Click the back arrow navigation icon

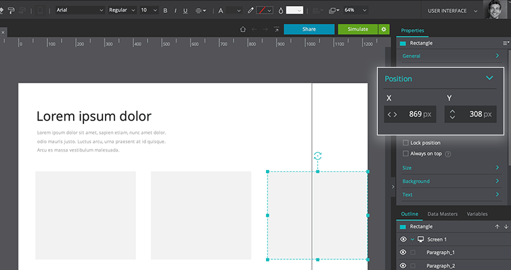(x=254, y=29)
